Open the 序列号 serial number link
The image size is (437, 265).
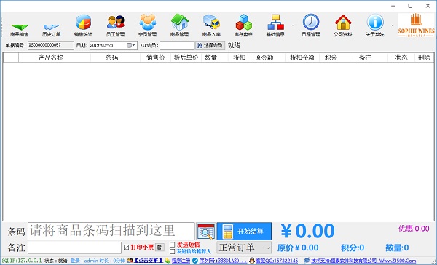[x=223, y=261]
